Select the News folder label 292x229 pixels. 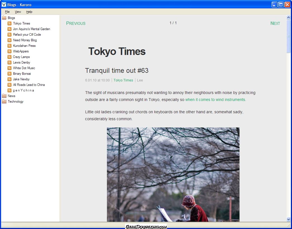pos(11,96)
